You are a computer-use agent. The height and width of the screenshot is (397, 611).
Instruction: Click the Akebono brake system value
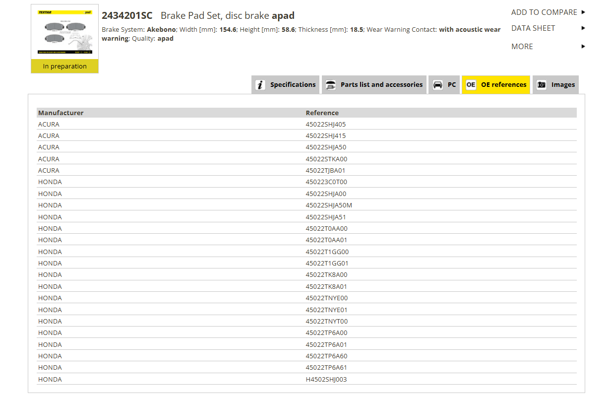coord(162,30)
